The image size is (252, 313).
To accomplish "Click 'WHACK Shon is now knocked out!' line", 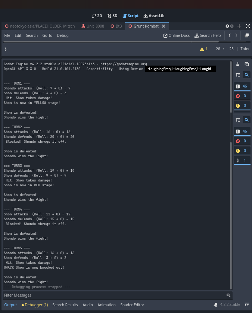I will coord(34,268).
